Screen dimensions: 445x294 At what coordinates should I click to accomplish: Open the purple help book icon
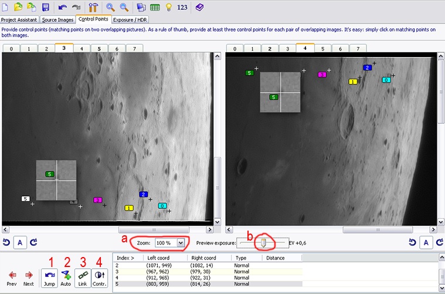pos(200,7)
